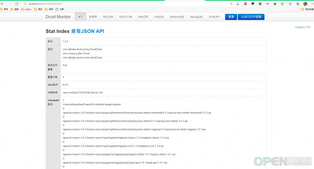Open the 其他 bookmarks folder
The height and width of the screenshot is (169, 314).
38,9
